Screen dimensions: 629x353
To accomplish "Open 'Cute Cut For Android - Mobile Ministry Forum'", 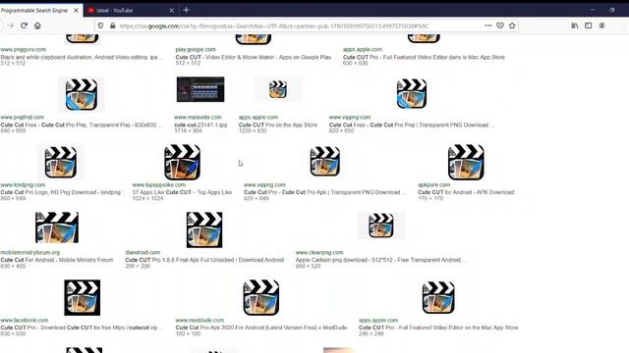I will click(x=57, y=260).
